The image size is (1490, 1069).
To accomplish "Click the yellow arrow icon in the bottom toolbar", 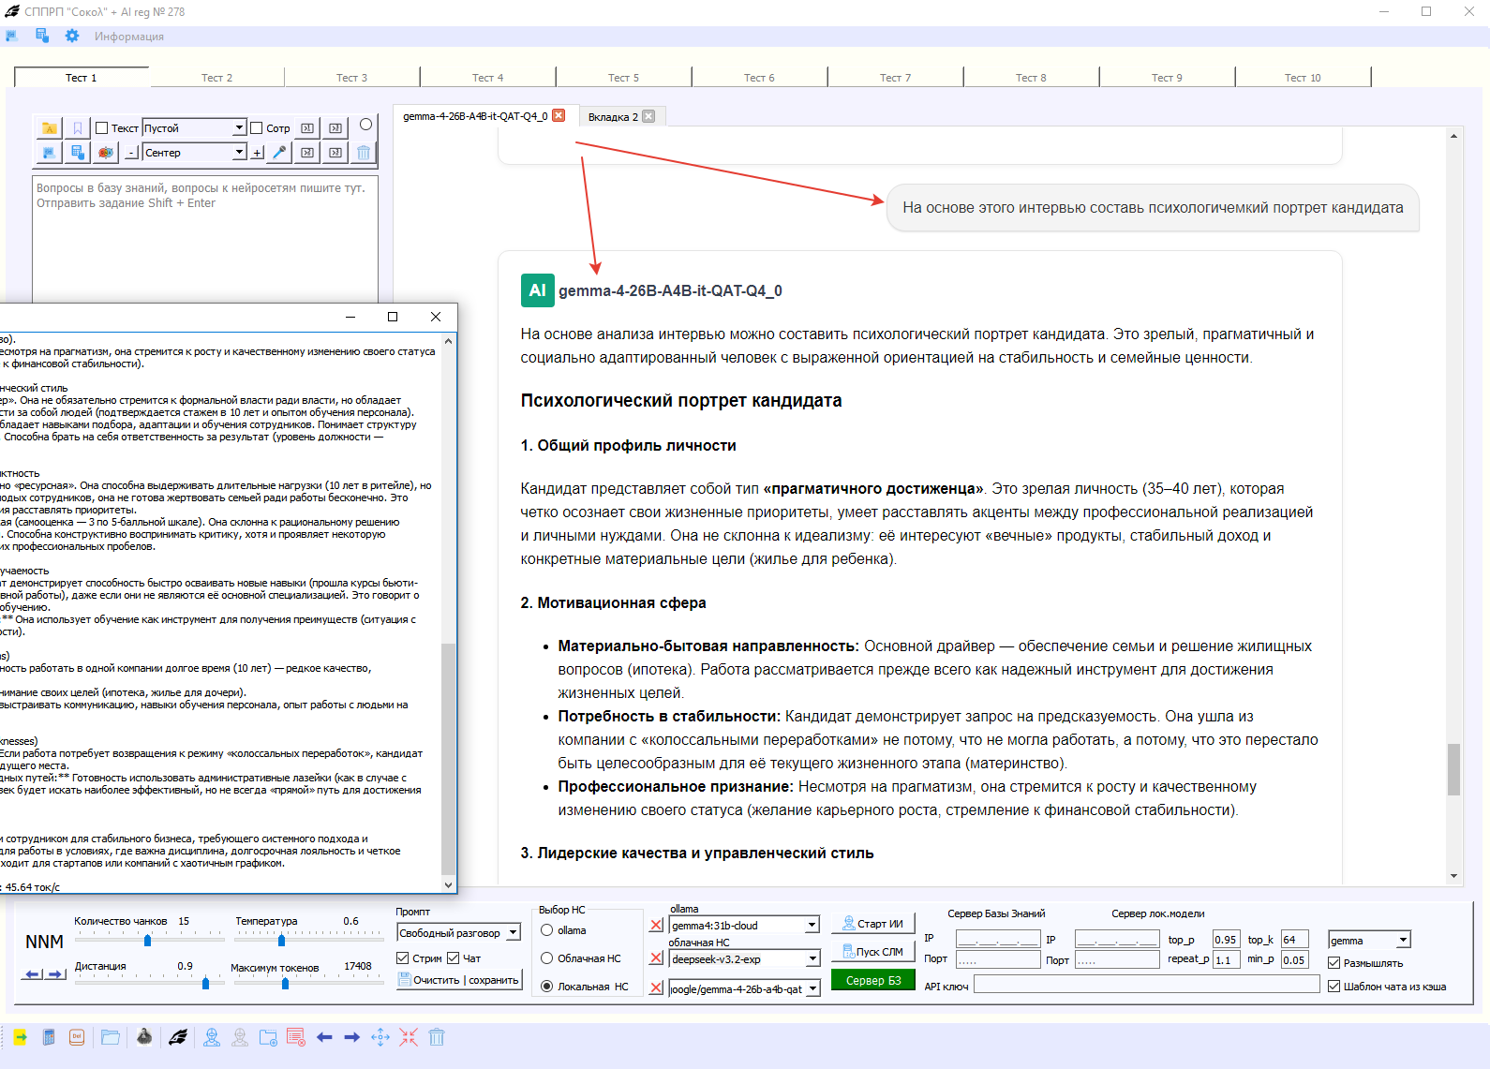I will point(20,1037).
